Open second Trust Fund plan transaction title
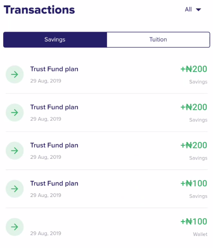This screenshot has width=213, height=248. point(54,107)
